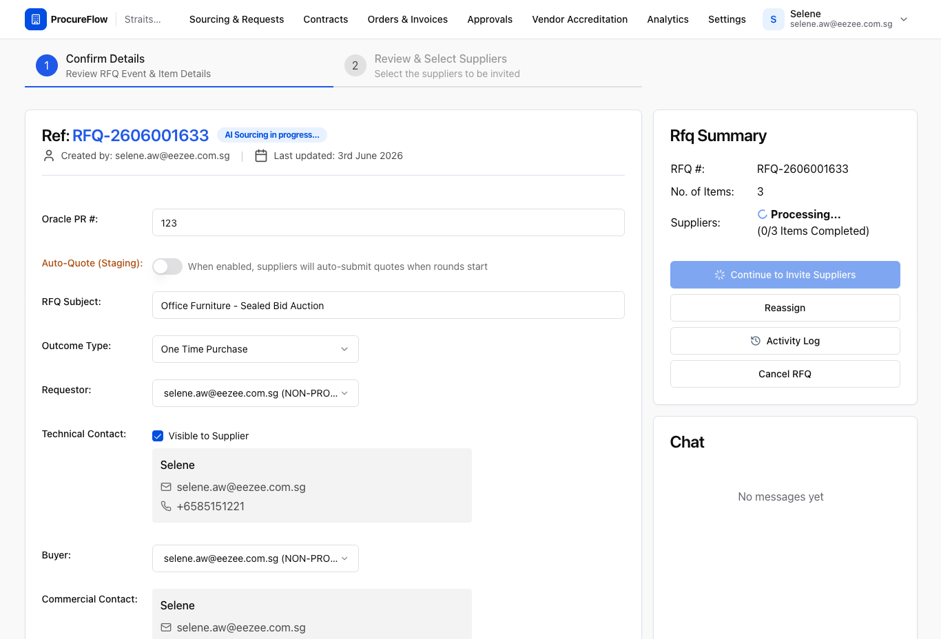941x639 pixels.
Task: Click Continue to Invite Suppliers button
Action: pos(785,275)
